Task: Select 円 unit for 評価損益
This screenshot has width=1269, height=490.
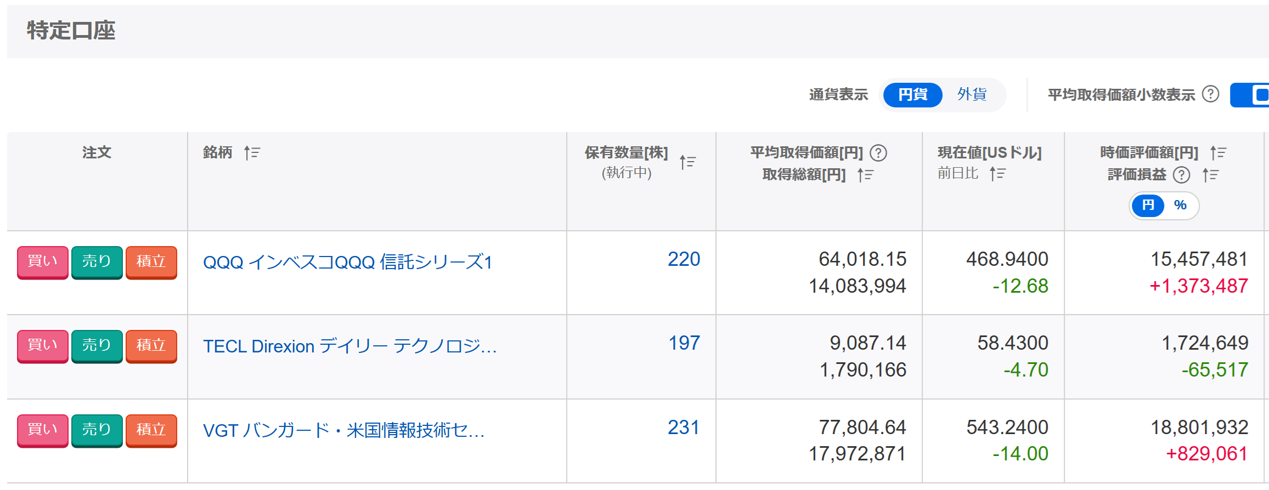Action: pyautogui.click(x=1148, y=206)
